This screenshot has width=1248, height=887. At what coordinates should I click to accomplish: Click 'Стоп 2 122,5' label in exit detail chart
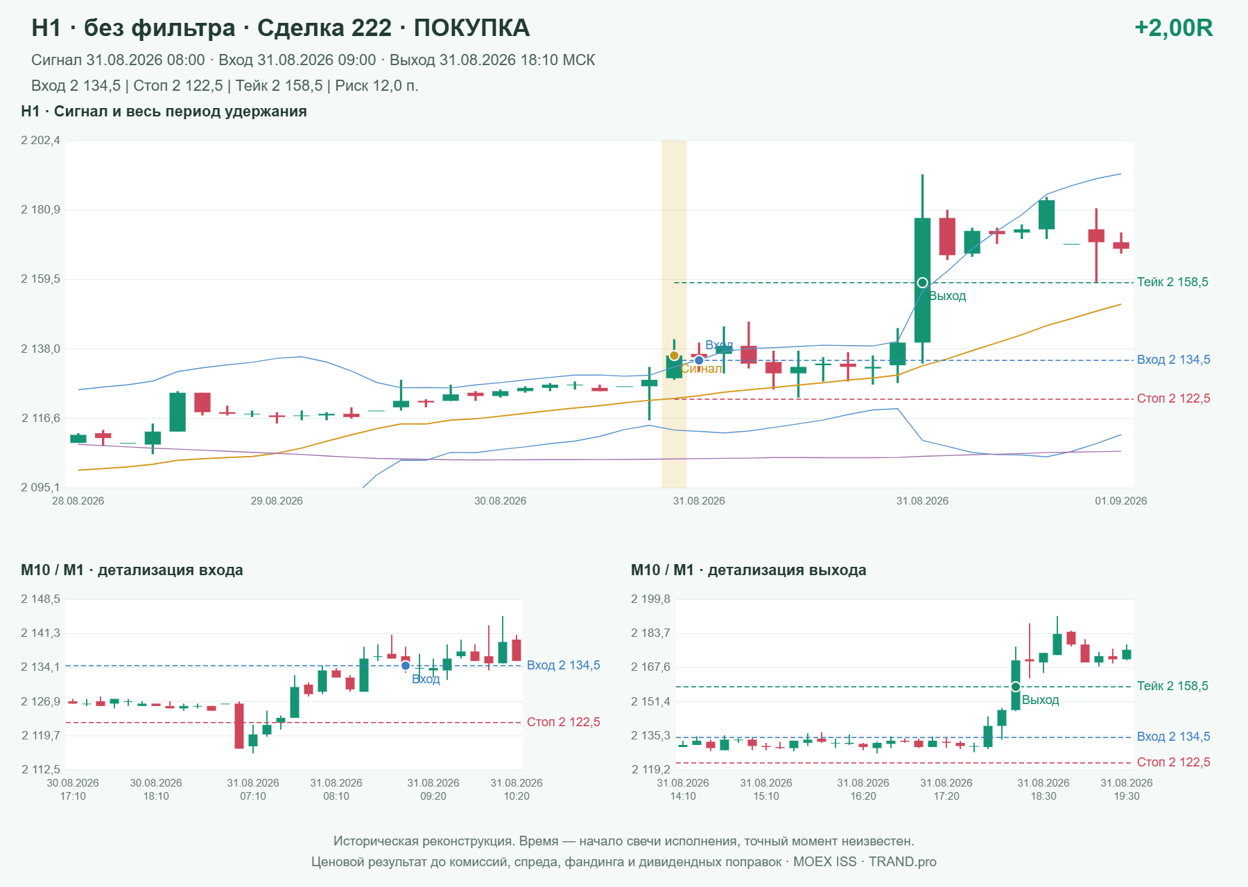[x=1173, y=762]
